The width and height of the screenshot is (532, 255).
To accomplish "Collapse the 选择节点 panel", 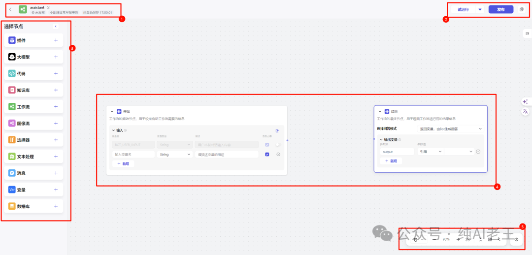I will point(56,27).
